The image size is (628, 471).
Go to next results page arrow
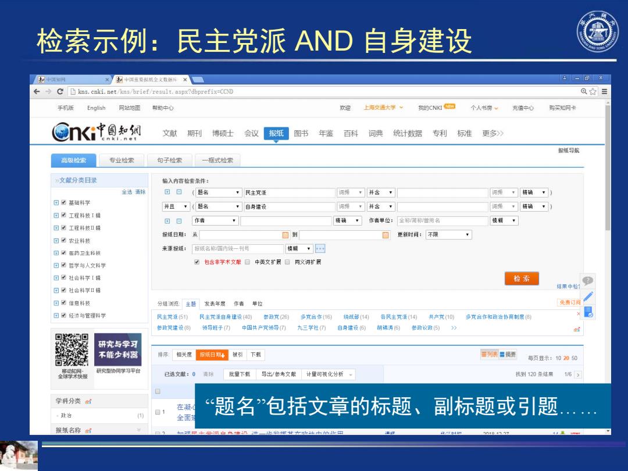(x=577, y=374)
